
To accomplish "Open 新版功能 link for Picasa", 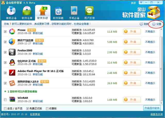I will pos(38,33).
